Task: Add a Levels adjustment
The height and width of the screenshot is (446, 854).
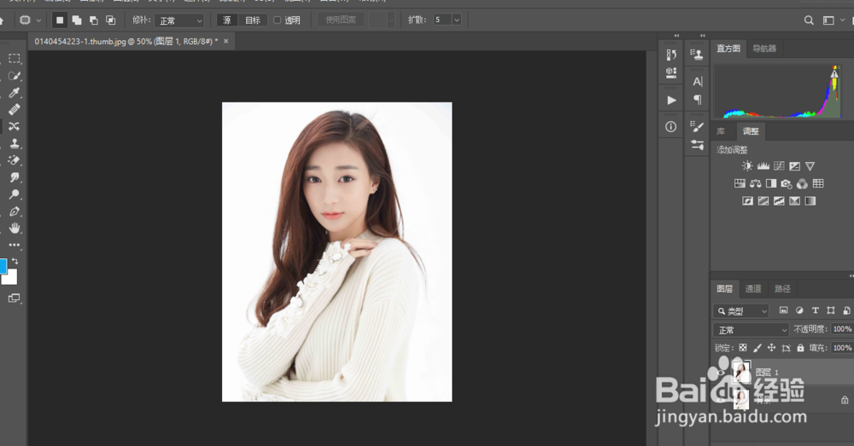Action: tap(763, 166)
